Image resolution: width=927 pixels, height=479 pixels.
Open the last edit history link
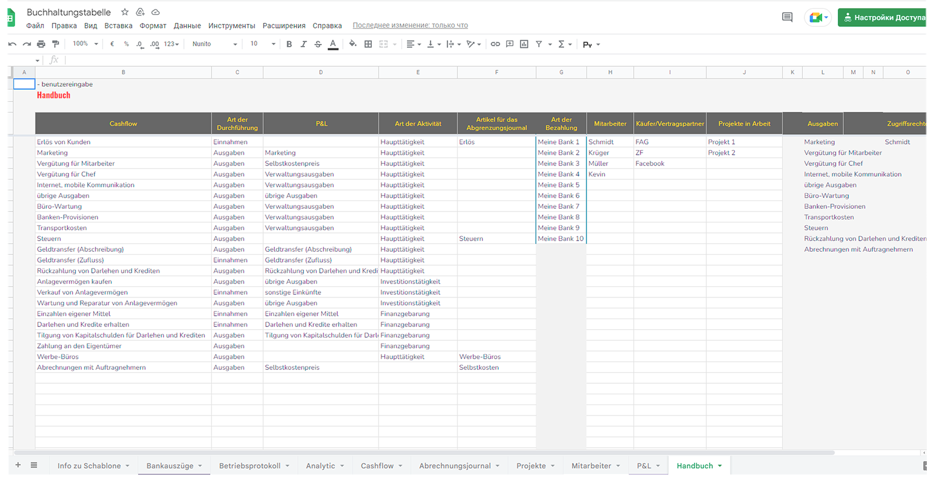pos(410,26)
